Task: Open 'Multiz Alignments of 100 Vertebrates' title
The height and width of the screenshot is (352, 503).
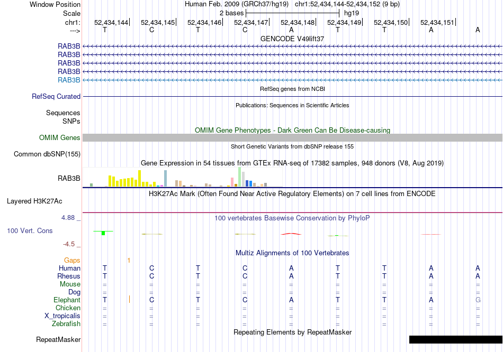Action: pyautogui.click(x=292, y=253)
